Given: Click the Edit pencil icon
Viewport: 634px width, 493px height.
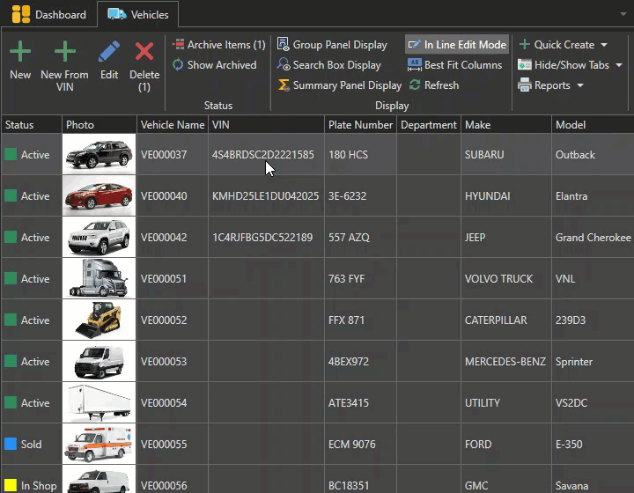Looking at the screenshot, I should [109, 53].
